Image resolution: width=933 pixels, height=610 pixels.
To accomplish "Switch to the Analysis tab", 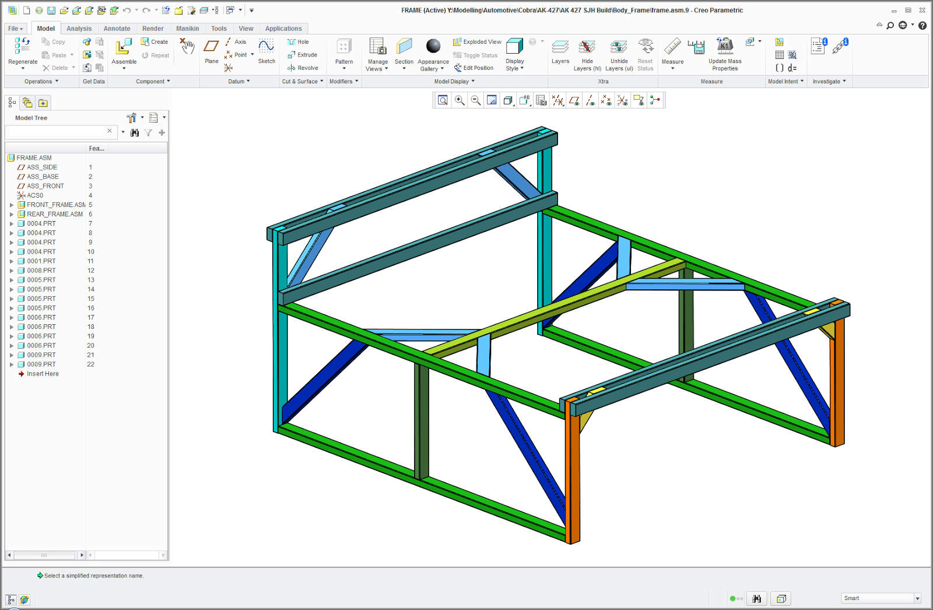I will click(x=79, y=28).
